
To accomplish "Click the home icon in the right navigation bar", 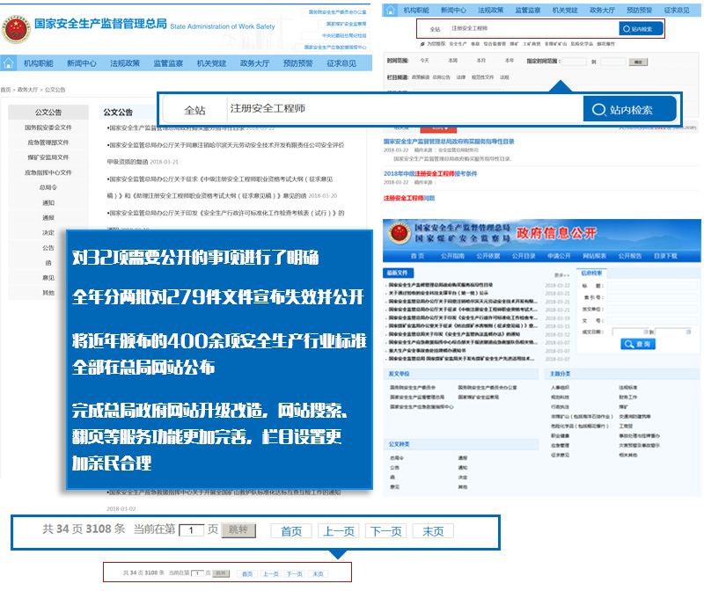I will 391,11.
